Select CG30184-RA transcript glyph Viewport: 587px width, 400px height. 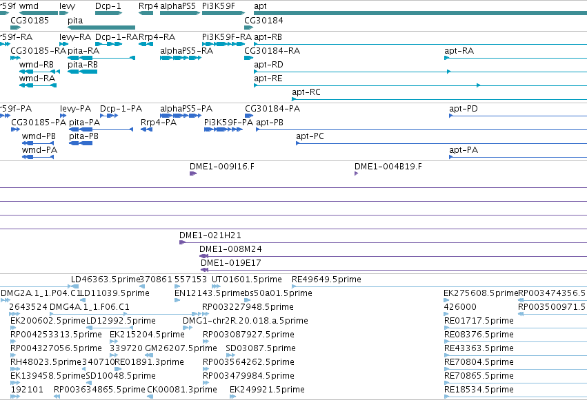[249, 58]
